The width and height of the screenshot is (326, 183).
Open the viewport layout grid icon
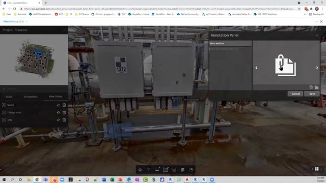point(317,169)
